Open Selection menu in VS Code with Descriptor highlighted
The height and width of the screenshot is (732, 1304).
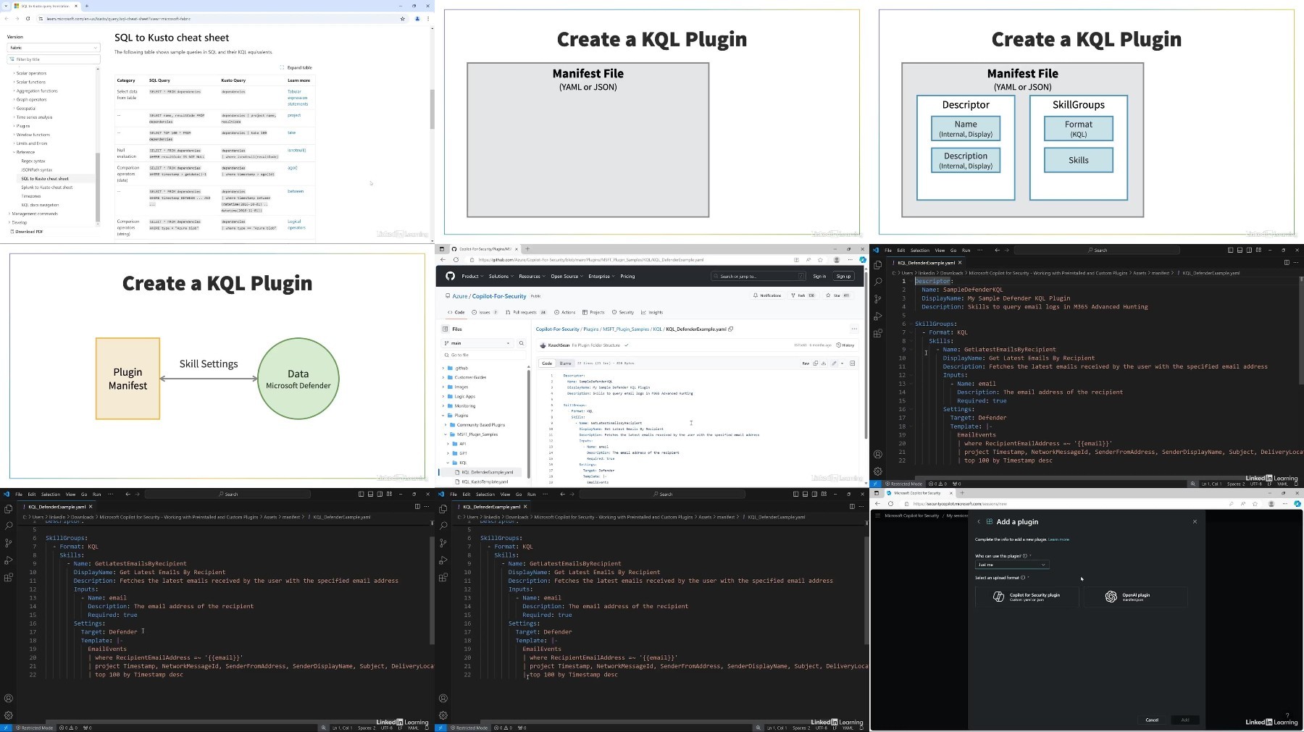919,251
